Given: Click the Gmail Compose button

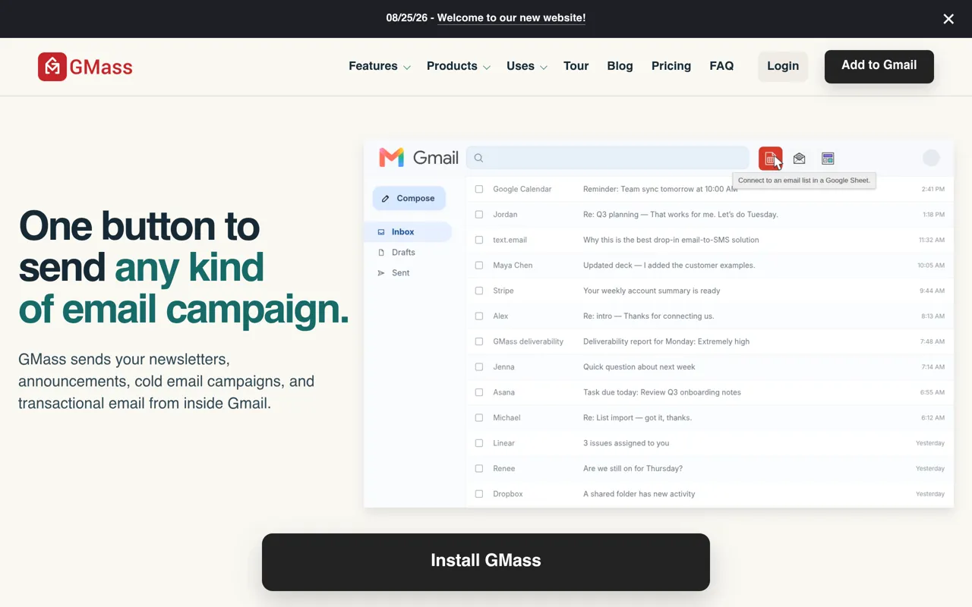Looking at the screenshot, I should click(409, 199).
